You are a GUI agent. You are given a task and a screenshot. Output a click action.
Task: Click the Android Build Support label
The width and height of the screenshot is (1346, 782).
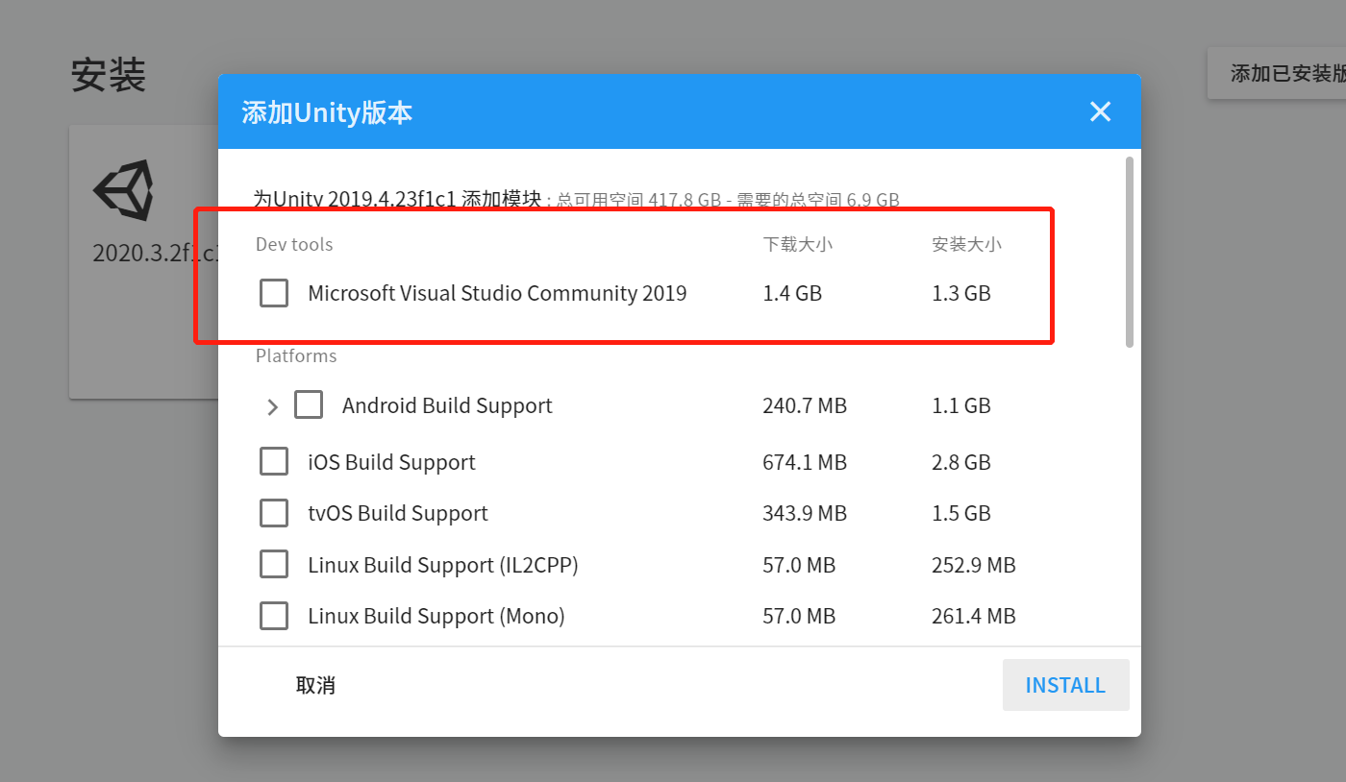pyautogui.click(x=447, y=405)
